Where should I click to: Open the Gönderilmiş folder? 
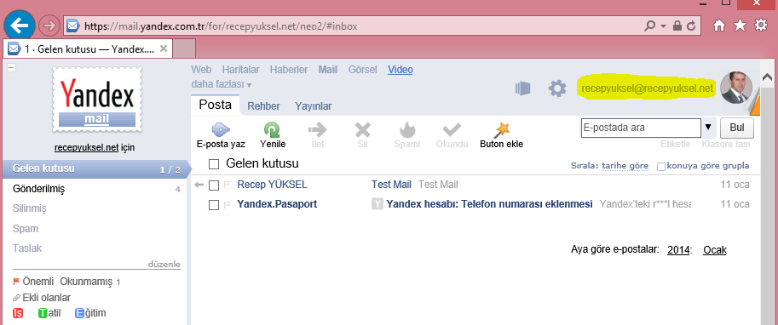coord(38,189)
